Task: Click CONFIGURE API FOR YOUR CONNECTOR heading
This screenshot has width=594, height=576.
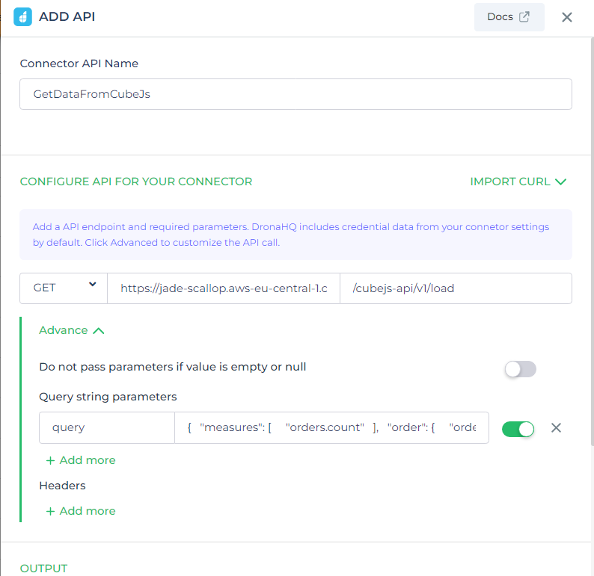Action: click(x=136, y=182)
